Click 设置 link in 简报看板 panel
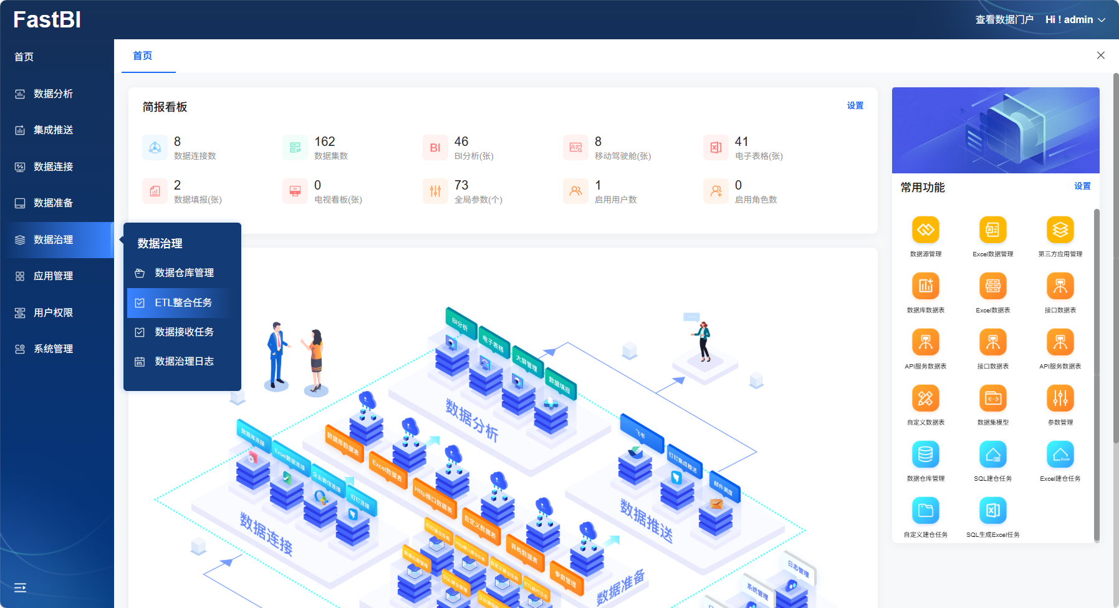The image size is (1119, 608). click(855, 106)
